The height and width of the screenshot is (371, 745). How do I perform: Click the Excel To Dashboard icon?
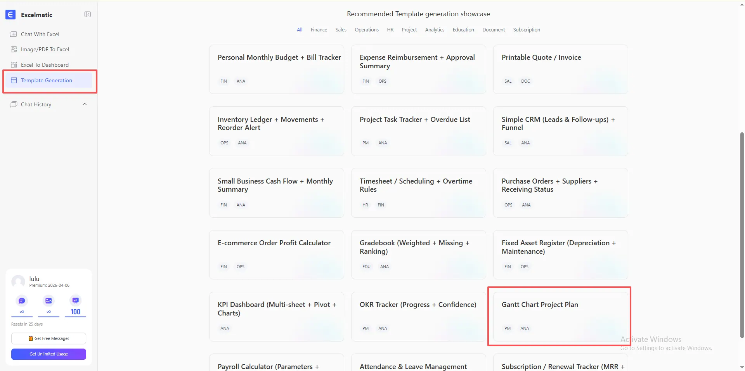coord(14,65)
